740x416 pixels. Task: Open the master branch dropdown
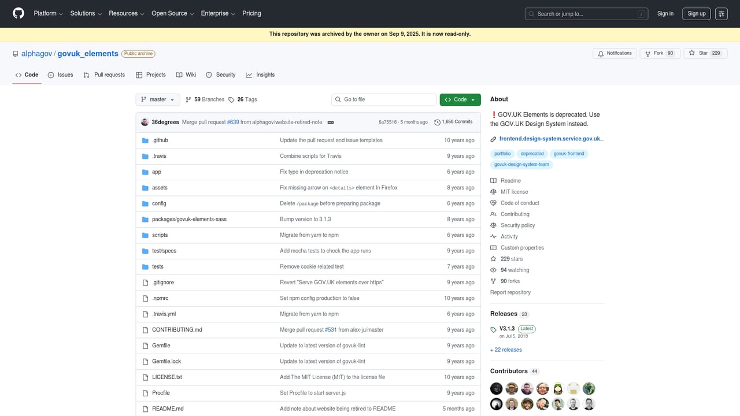(x=157, y=99)
